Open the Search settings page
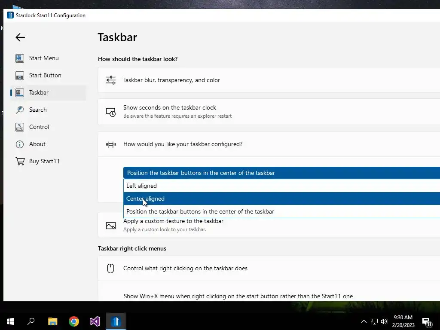The height and width of the screenshot is (330, 440). pos(48,110)
